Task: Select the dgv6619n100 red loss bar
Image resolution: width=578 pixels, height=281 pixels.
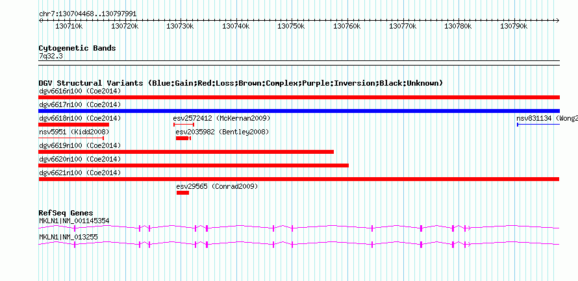Action: click(x=186, y=152)
